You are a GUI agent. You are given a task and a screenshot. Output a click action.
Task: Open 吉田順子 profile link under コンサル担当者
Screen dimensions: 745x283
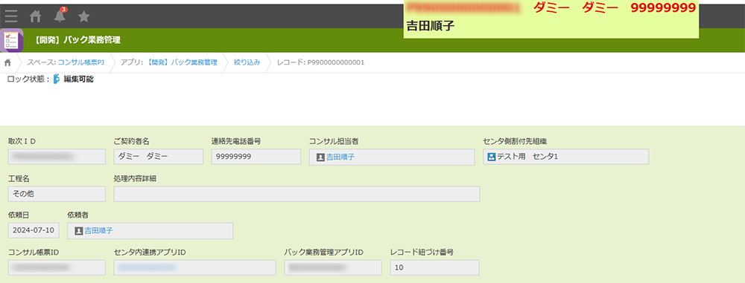pyautogui.click(x=340, y=157)
